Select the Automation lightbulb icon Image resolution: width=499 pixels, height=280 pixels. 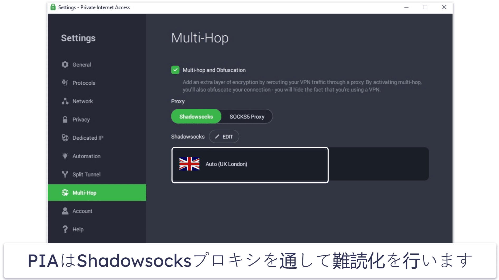pyautogui.click(x=65, y=156)
